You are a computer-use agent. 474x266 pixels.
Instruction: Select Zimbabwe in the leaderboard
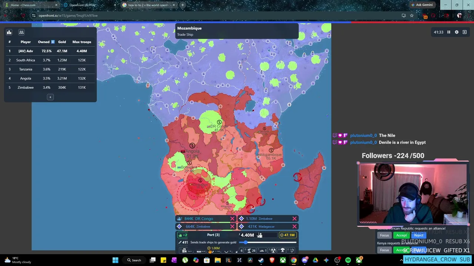(x=50, y=88)
